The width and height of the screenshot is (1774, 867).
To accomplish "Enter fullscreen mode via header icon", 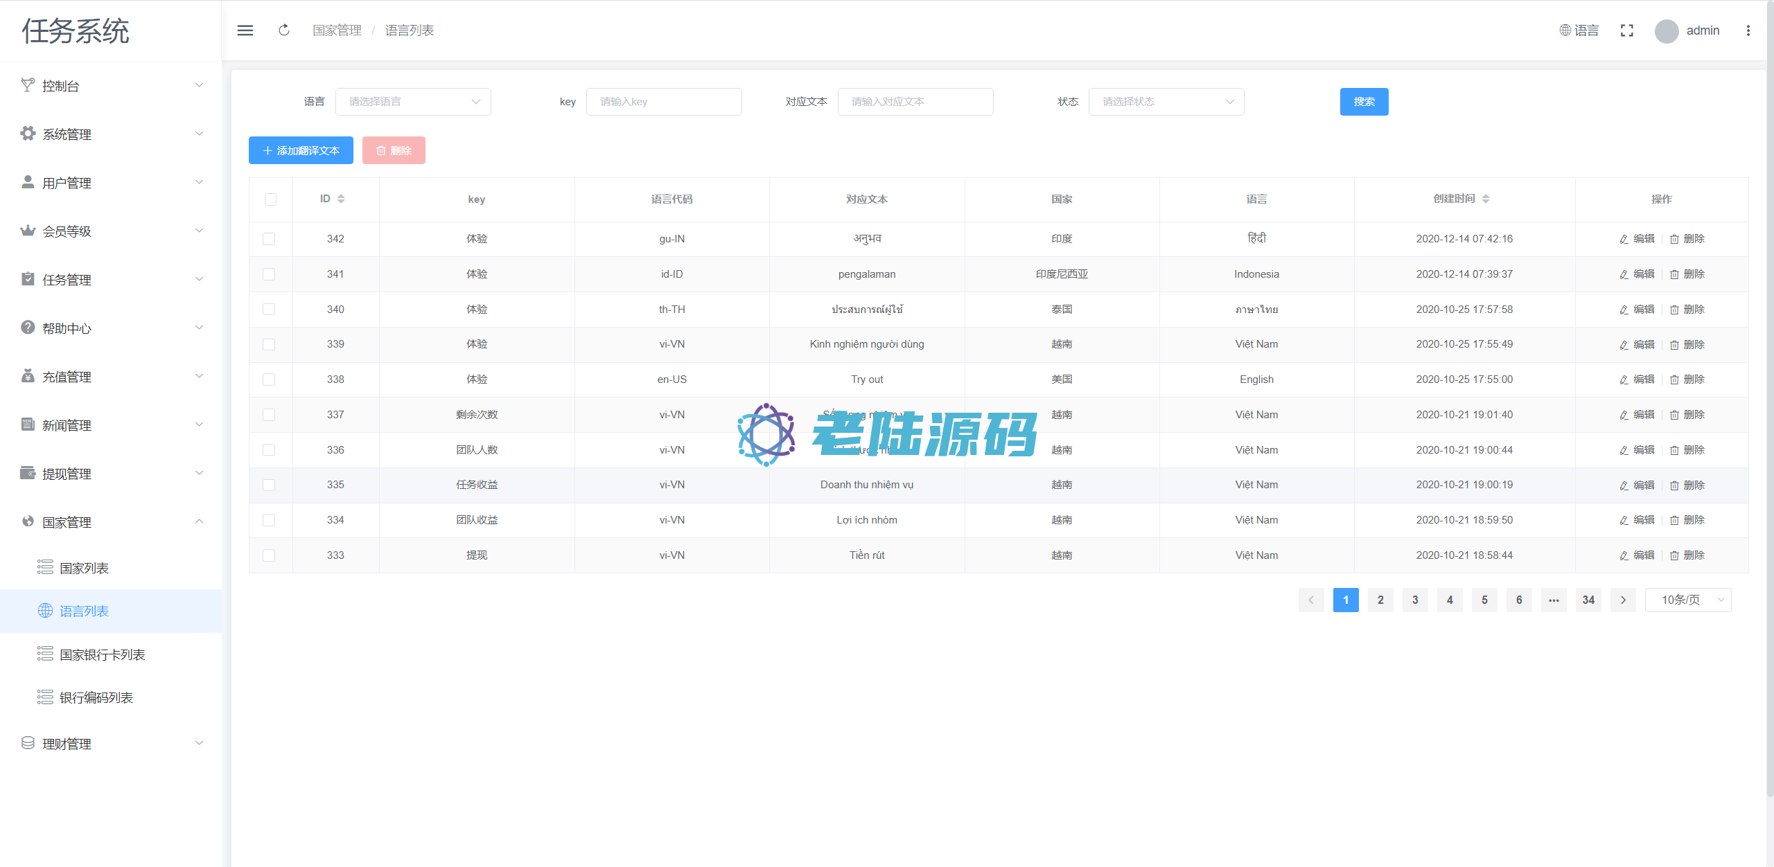I will 1627,30.
